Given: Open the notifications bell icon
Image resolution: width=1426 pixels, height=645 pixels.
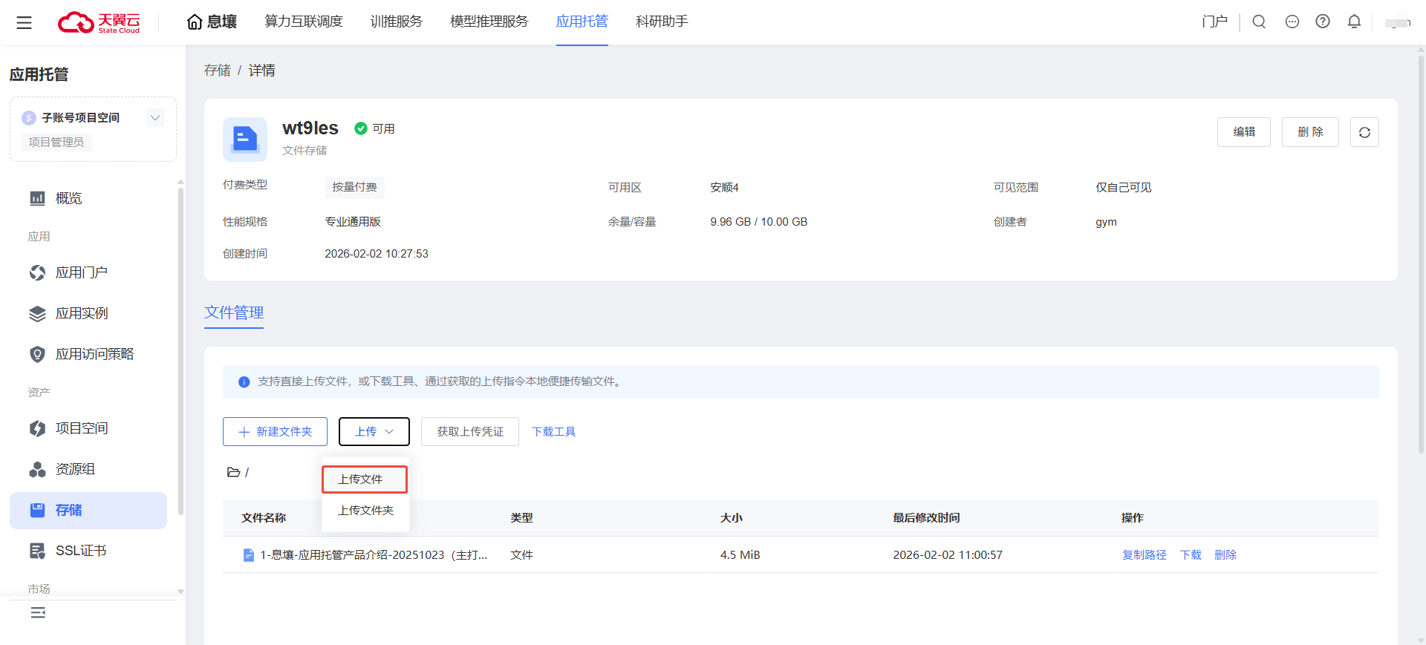Looking at the screenshot, I should point(1354,22).
